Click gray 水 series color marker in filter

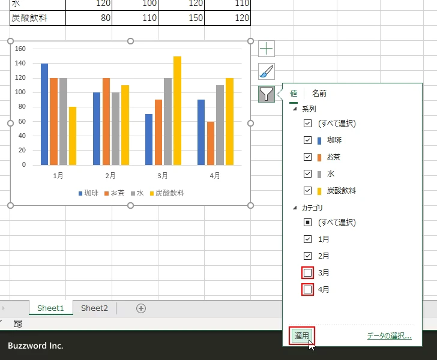[x=319, y=175]
